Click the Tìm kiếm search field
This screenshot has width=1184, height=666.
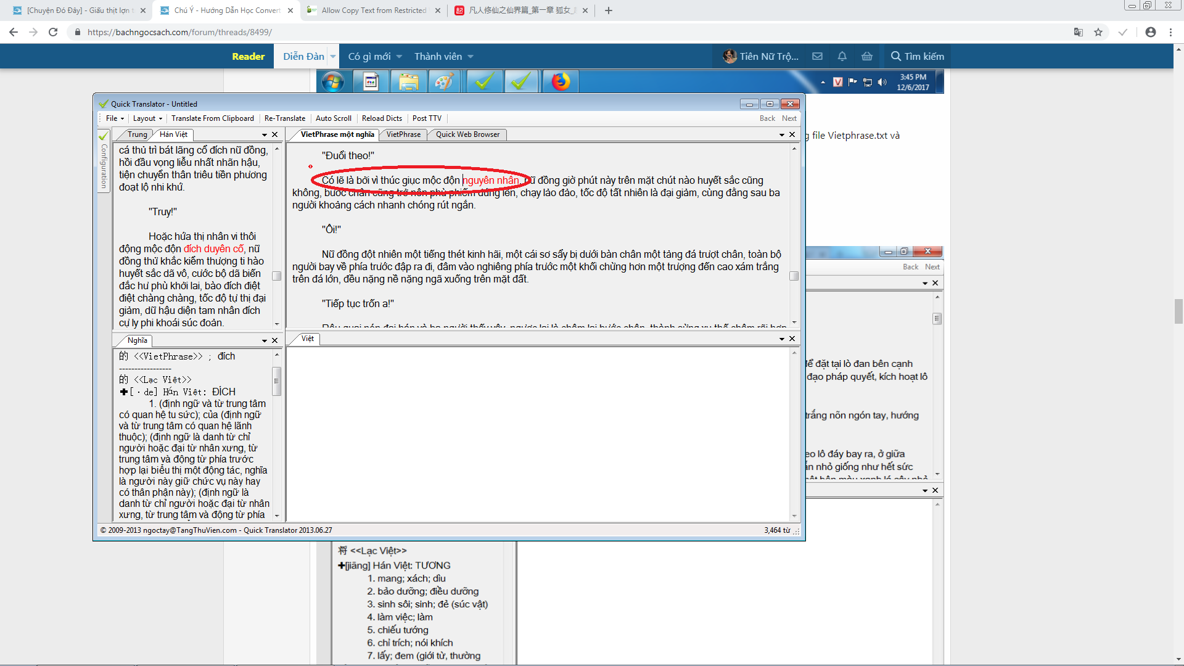917,56
